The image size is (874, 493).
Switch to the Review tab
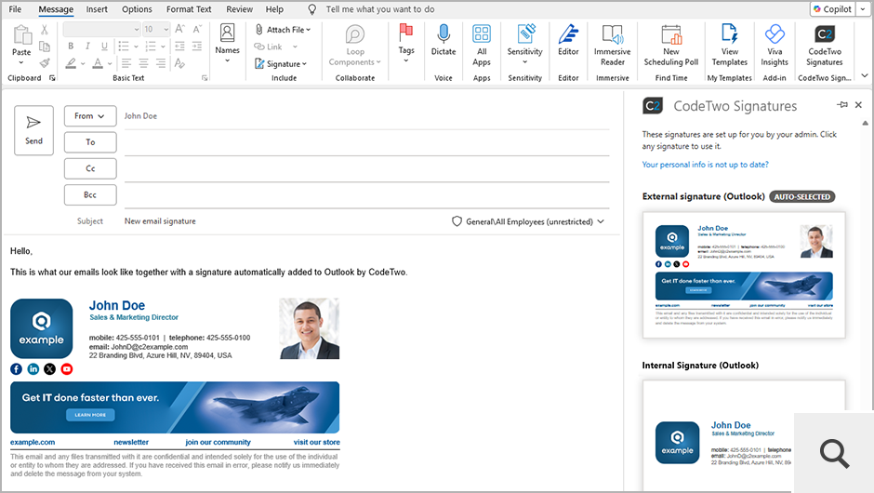click(x=239, y=9)
